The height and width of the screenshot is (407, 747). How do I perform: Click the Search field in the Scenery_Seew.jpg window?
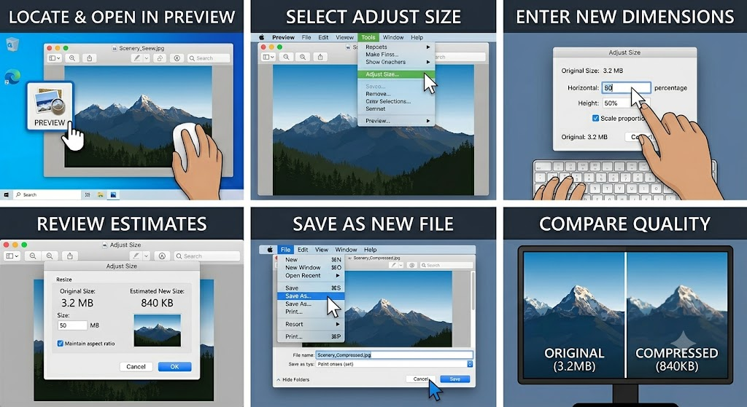[208, 58]
